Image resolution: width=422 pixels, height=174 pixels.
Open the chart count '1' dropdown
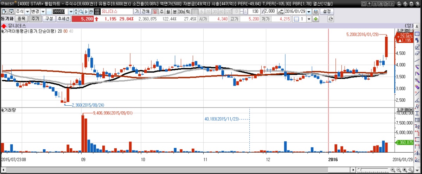click(x=309, y=19)
